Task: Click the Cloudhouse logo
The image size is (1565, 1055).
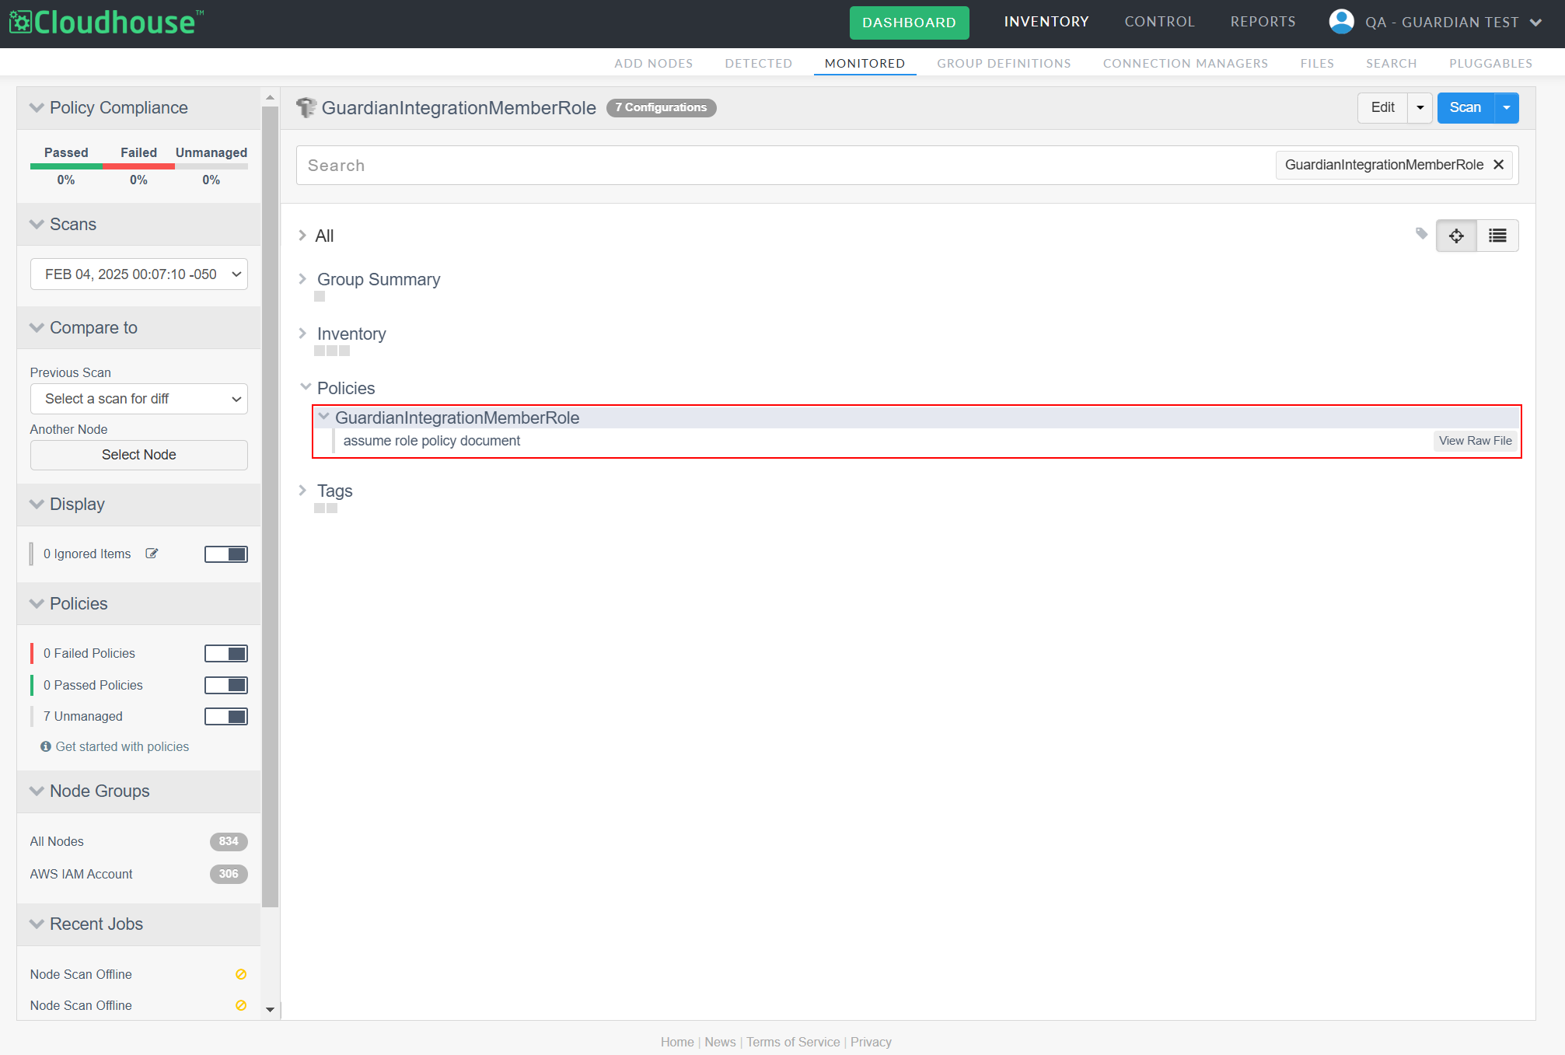Action: (107, 23)
